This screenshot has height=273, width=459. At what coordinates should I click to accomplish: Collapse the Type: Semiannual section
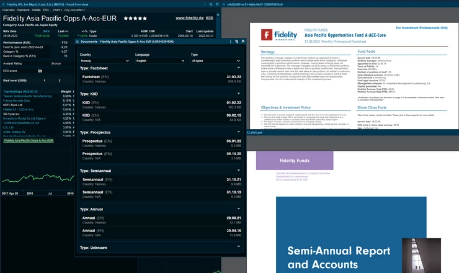pos(239,170)
